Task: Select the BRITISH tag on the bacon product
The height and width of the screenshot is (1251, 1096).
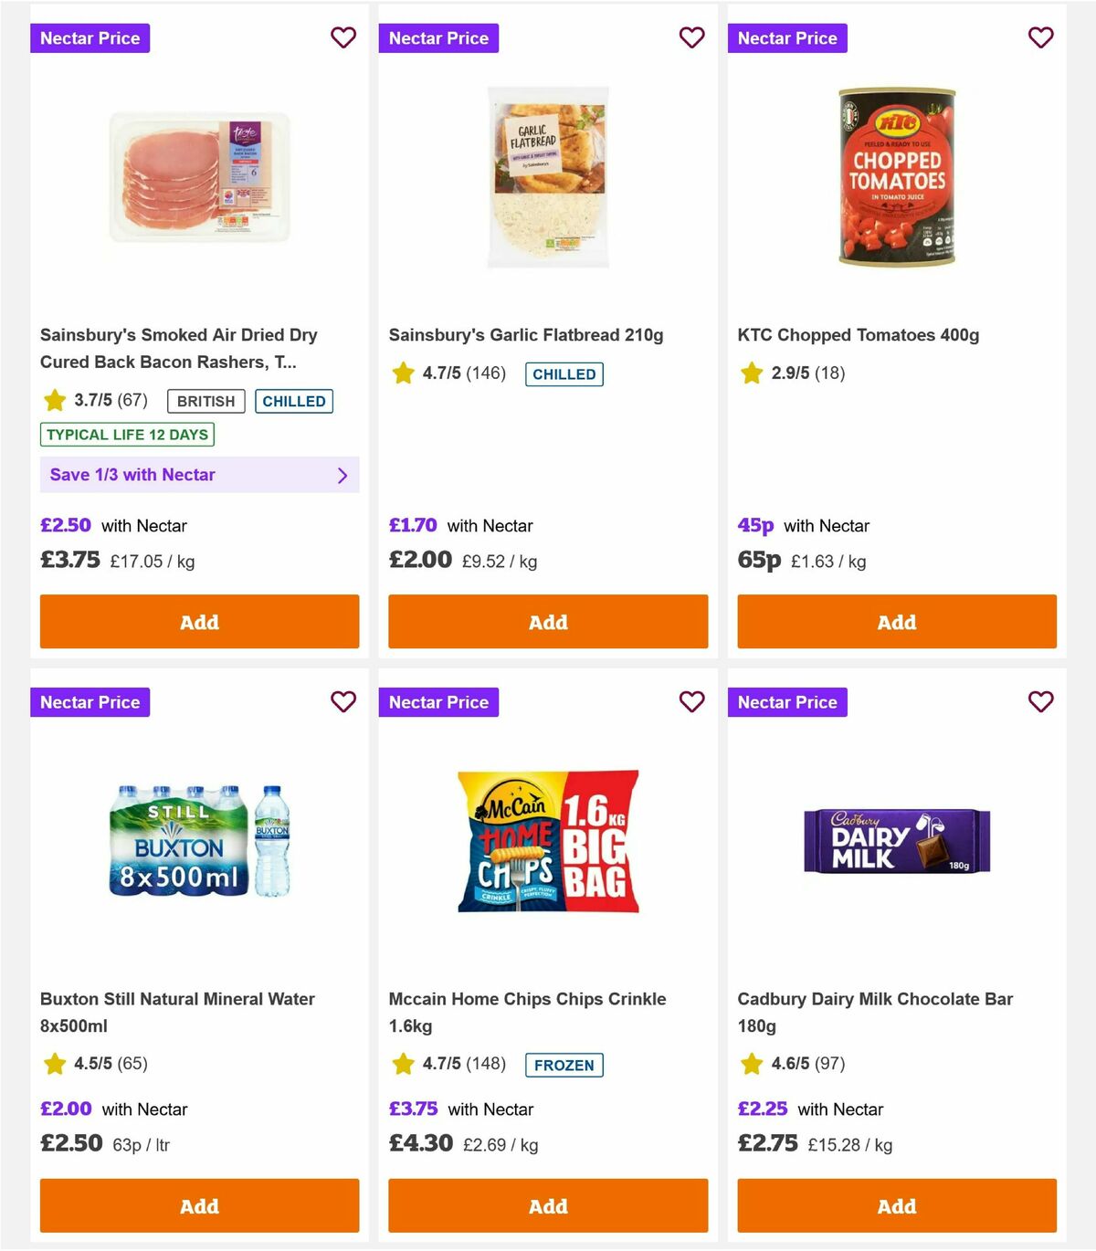Action: (205, 401)
